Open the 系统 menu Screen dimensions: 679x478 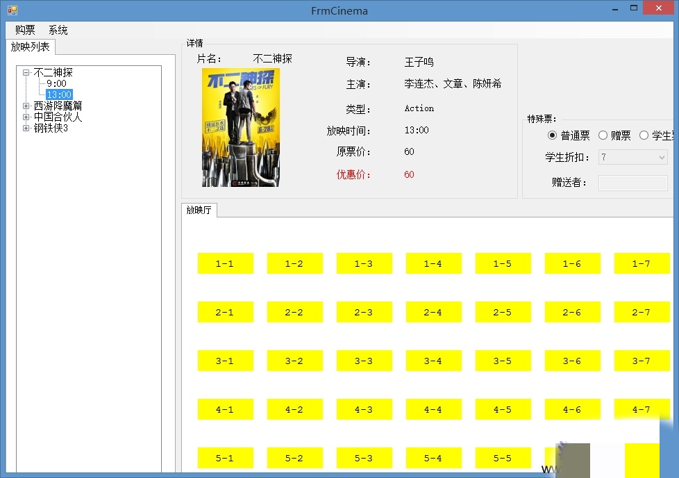pyautogui.click(x=58, y=30)
